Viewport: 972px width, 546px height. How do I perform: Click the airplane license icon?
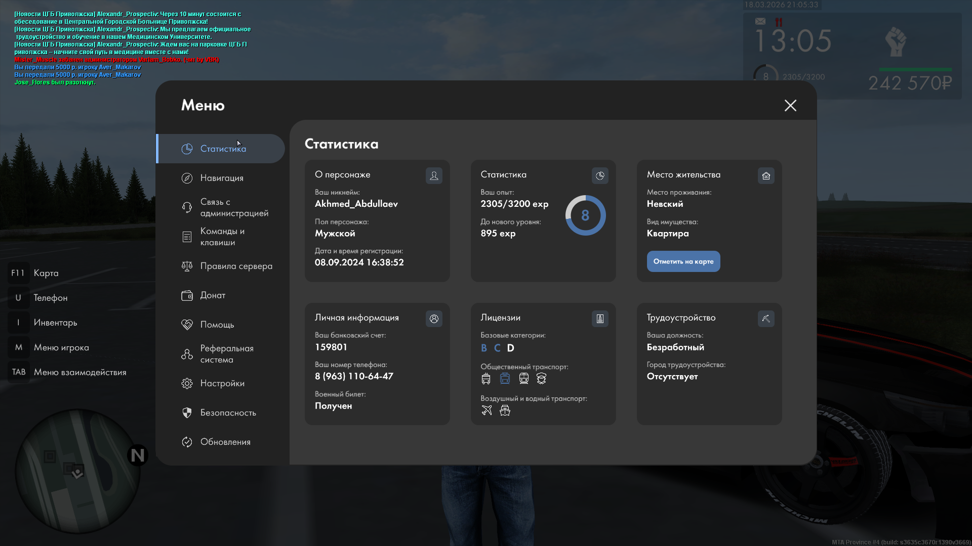click(487, 410)
